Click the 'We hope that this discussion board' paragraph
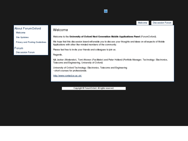Viewport: 188px width, 141px height. click(x=109, y=43)
